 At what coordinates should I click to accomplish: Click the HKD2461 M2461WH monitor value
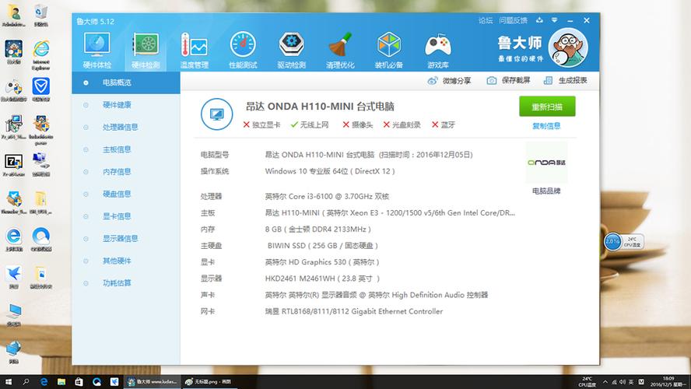[322, 279]
